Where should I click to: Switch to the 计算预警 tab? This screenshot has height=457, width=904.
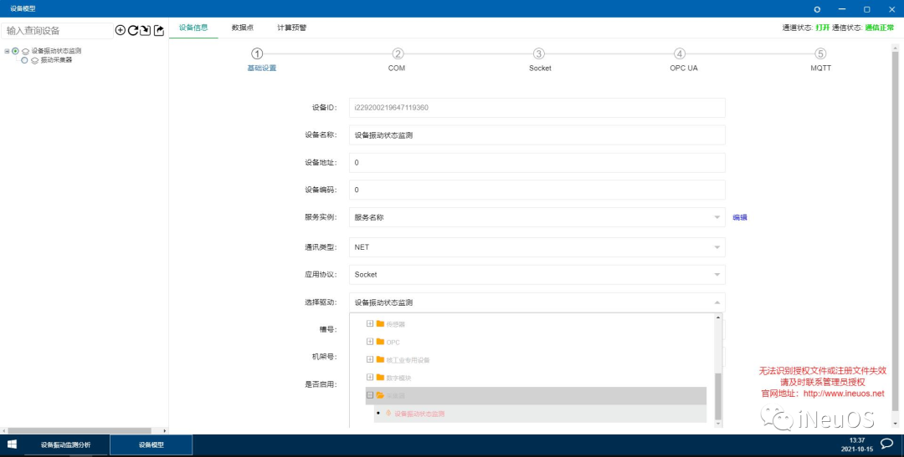pos(292,27)
